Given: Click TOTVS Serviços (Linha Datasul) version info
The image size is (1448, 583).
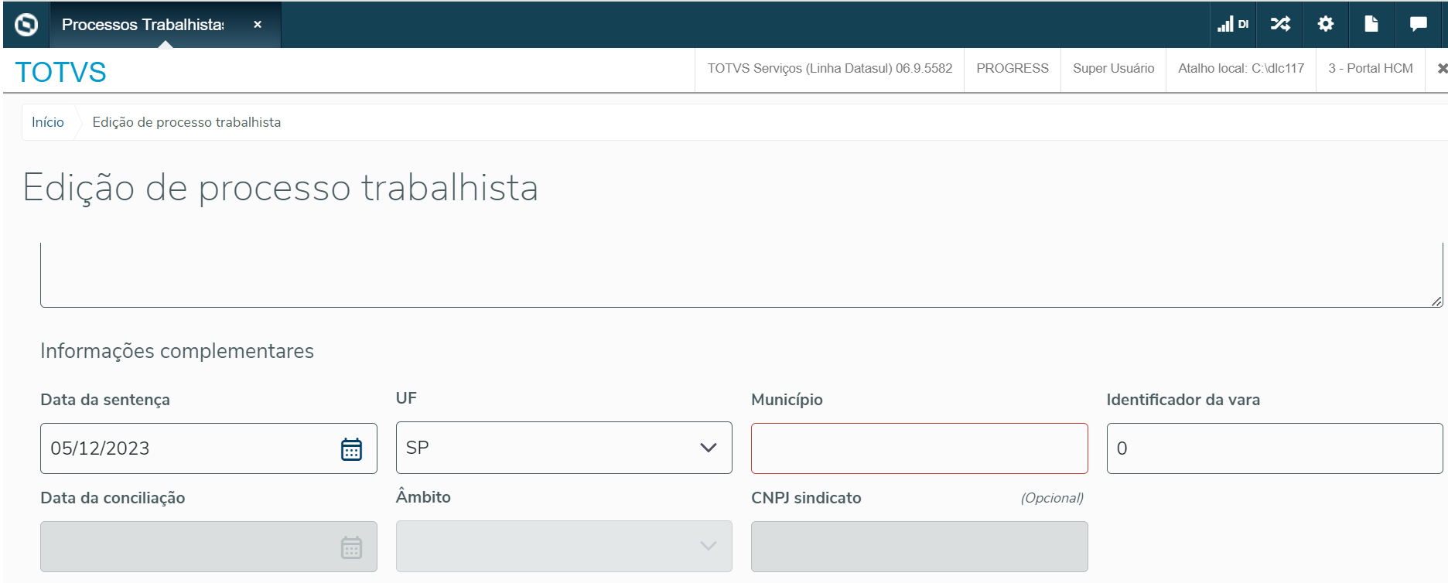Looking at the screenshot, I should click(x=829, y=69).
